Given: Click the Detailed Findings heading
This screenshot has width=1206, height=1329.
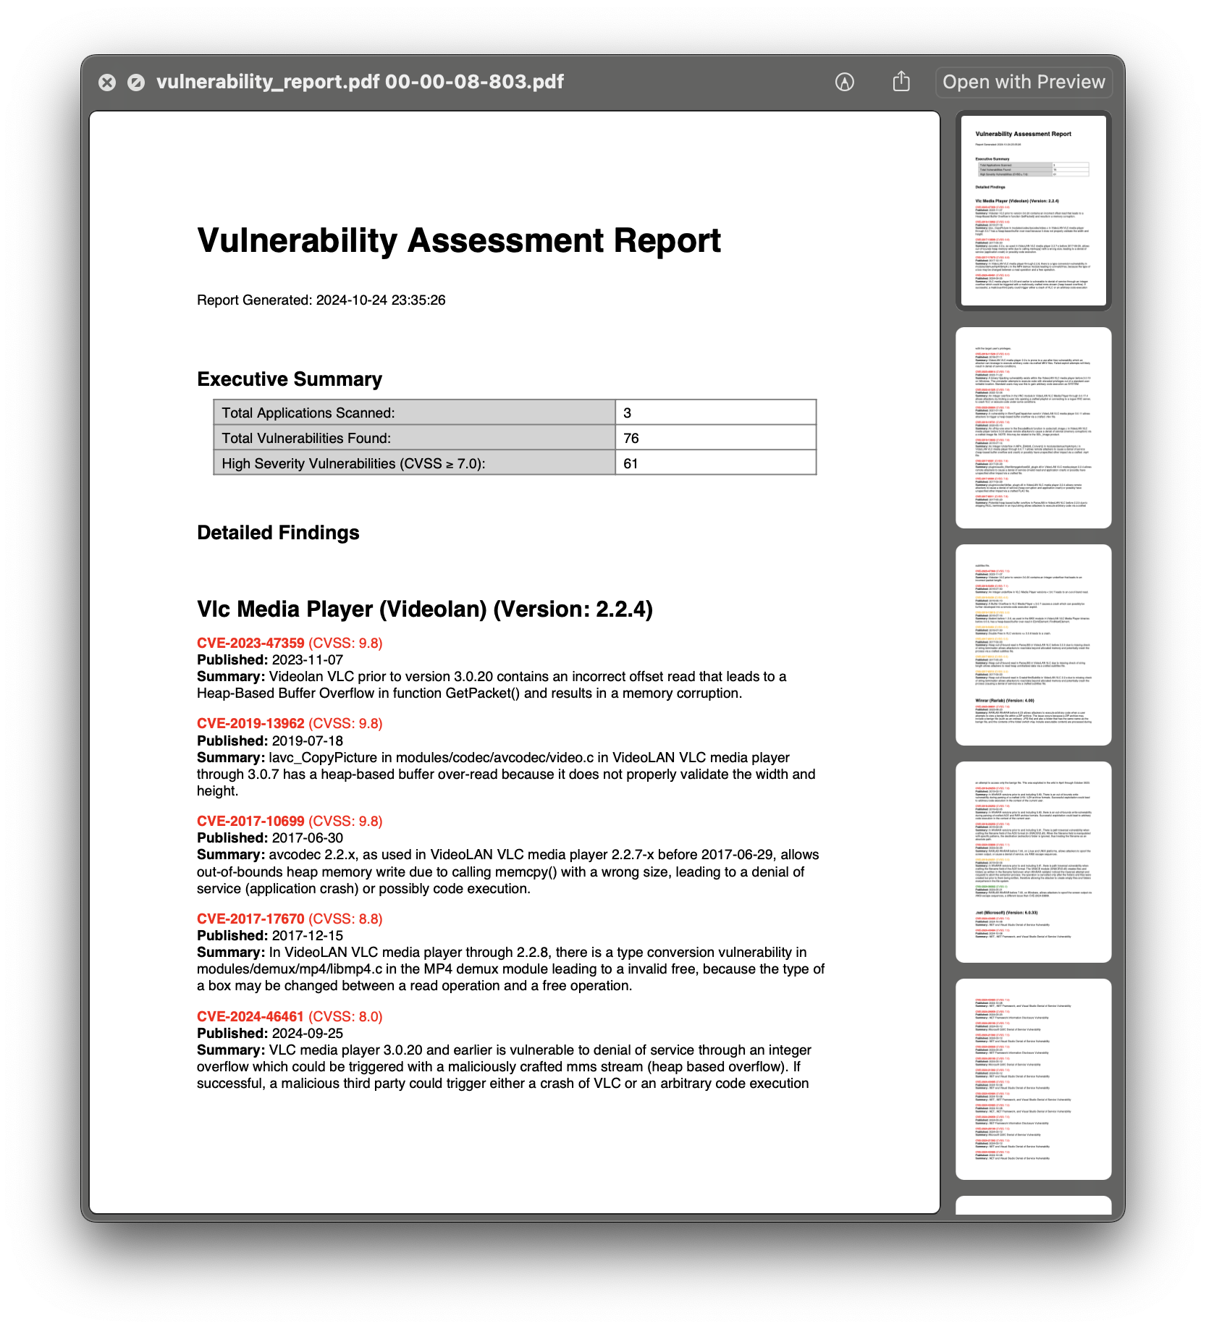Looking at the screenshot, I should coord(278,533).
